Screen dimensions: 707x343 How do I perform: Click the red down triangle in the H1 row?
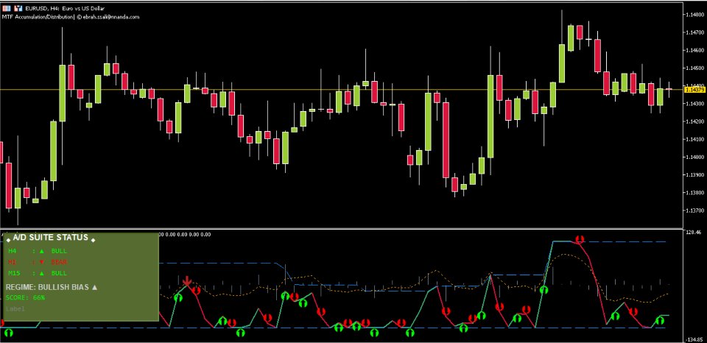(x=41, y=262)
